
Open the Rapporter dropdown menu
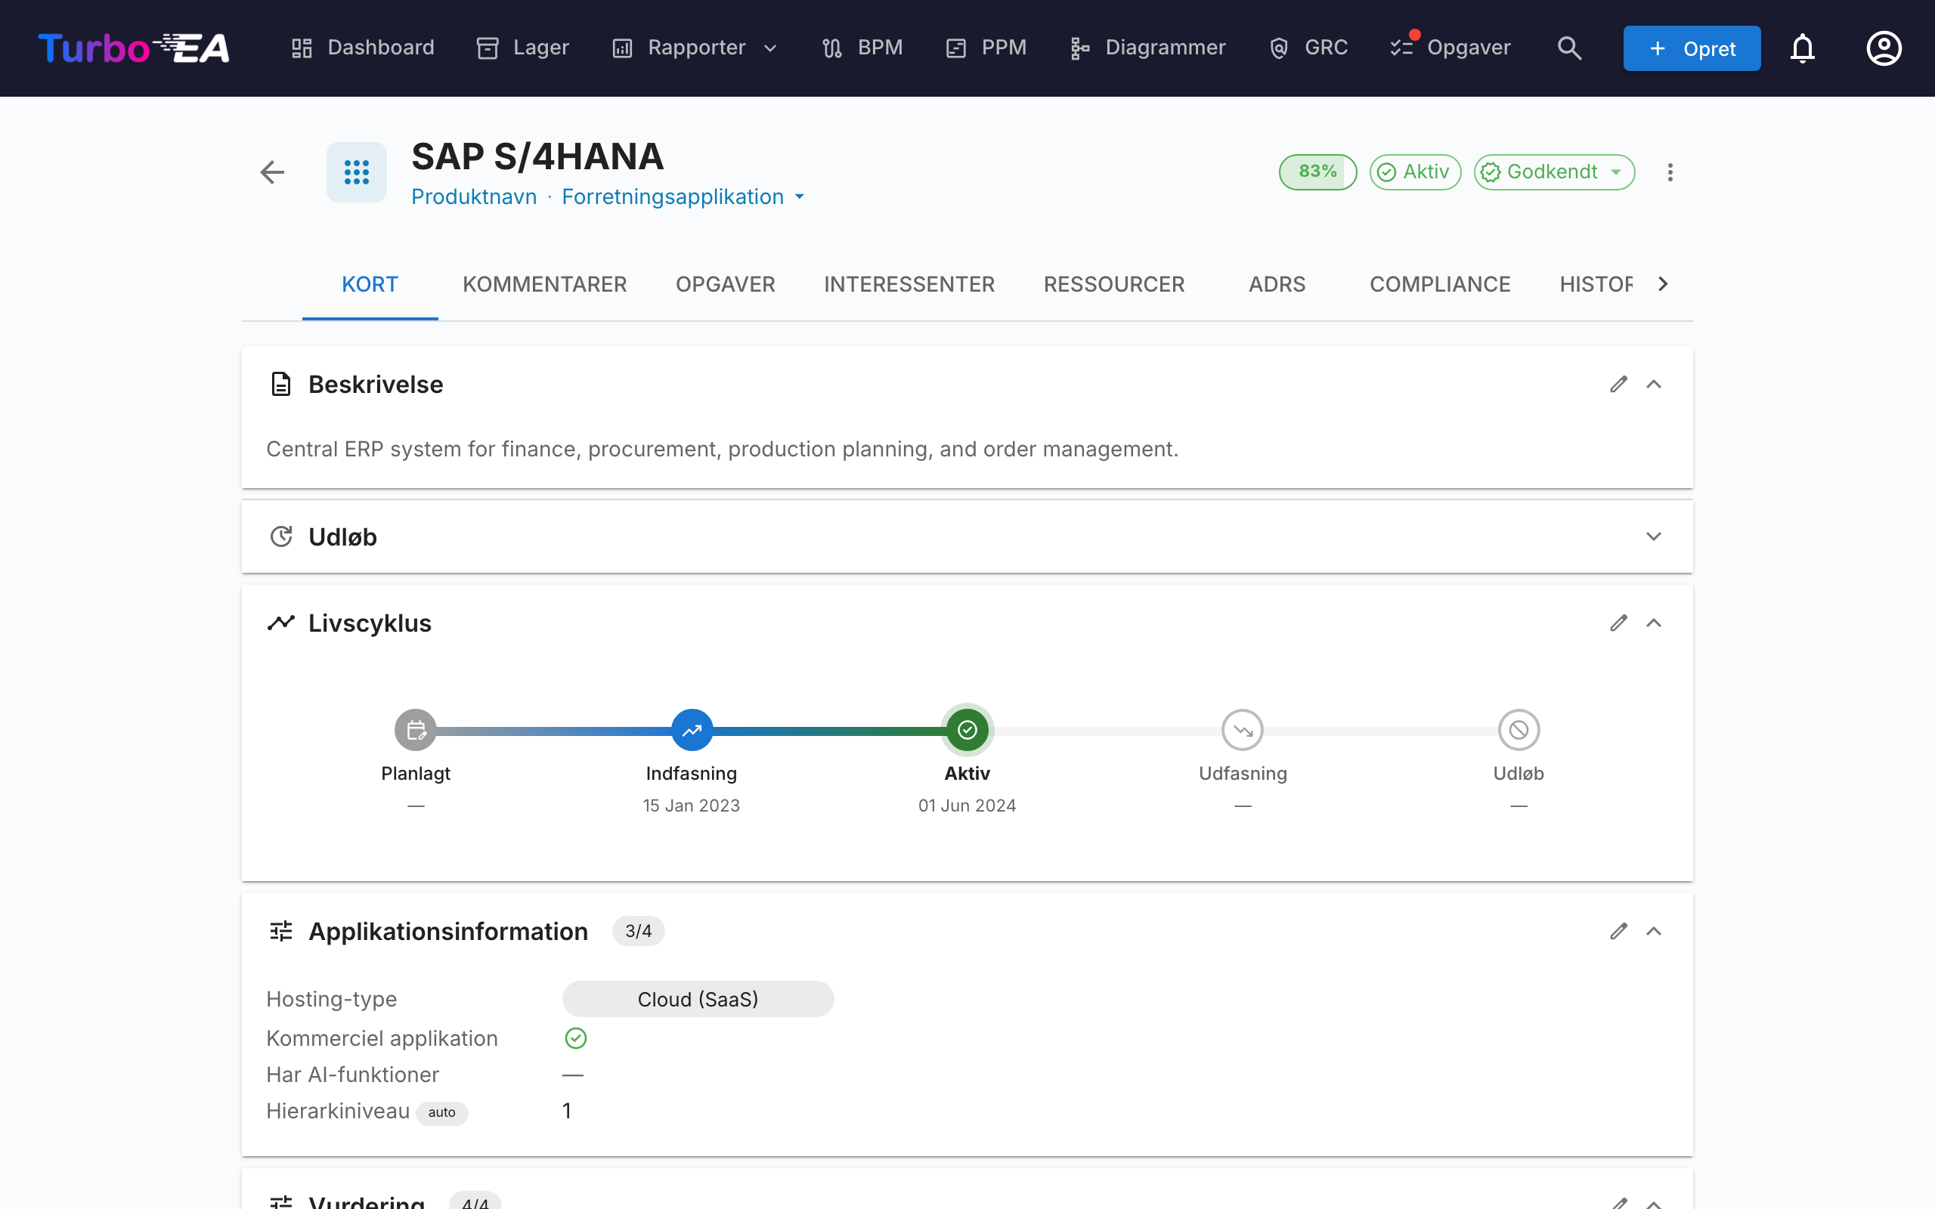[694, 48]
